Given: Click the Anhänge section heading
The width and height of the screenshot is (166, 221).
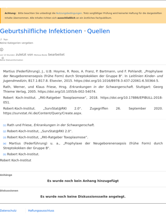Looking at the screenshot, I should 6,175.
